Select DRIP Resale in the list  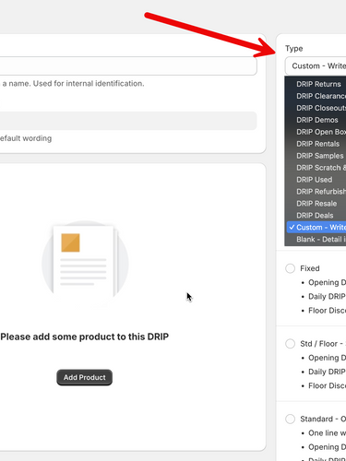[x=316, y=204]
